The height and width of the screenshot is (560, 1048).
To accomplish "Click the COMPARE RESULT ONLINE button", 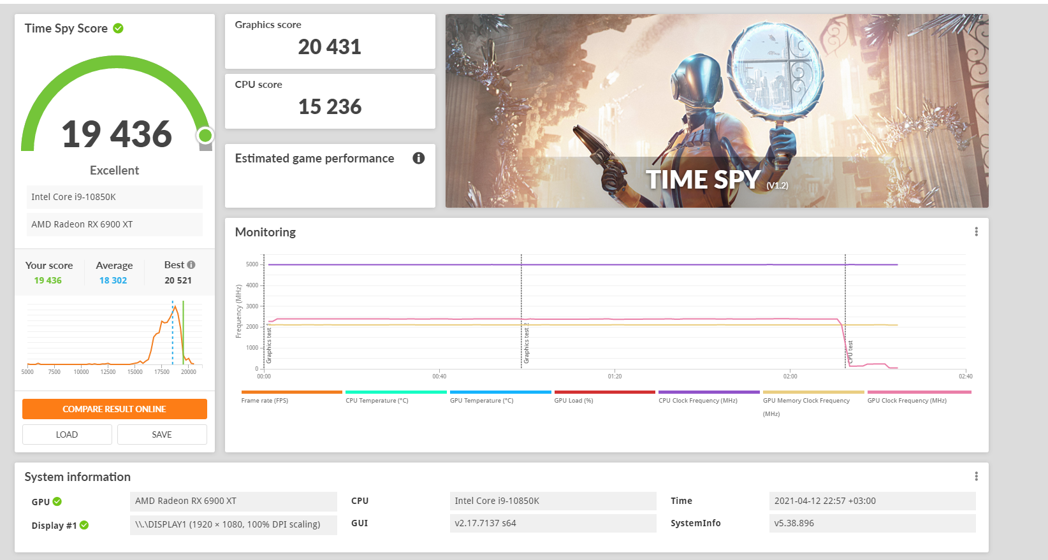I will click(x=115, y=409).
